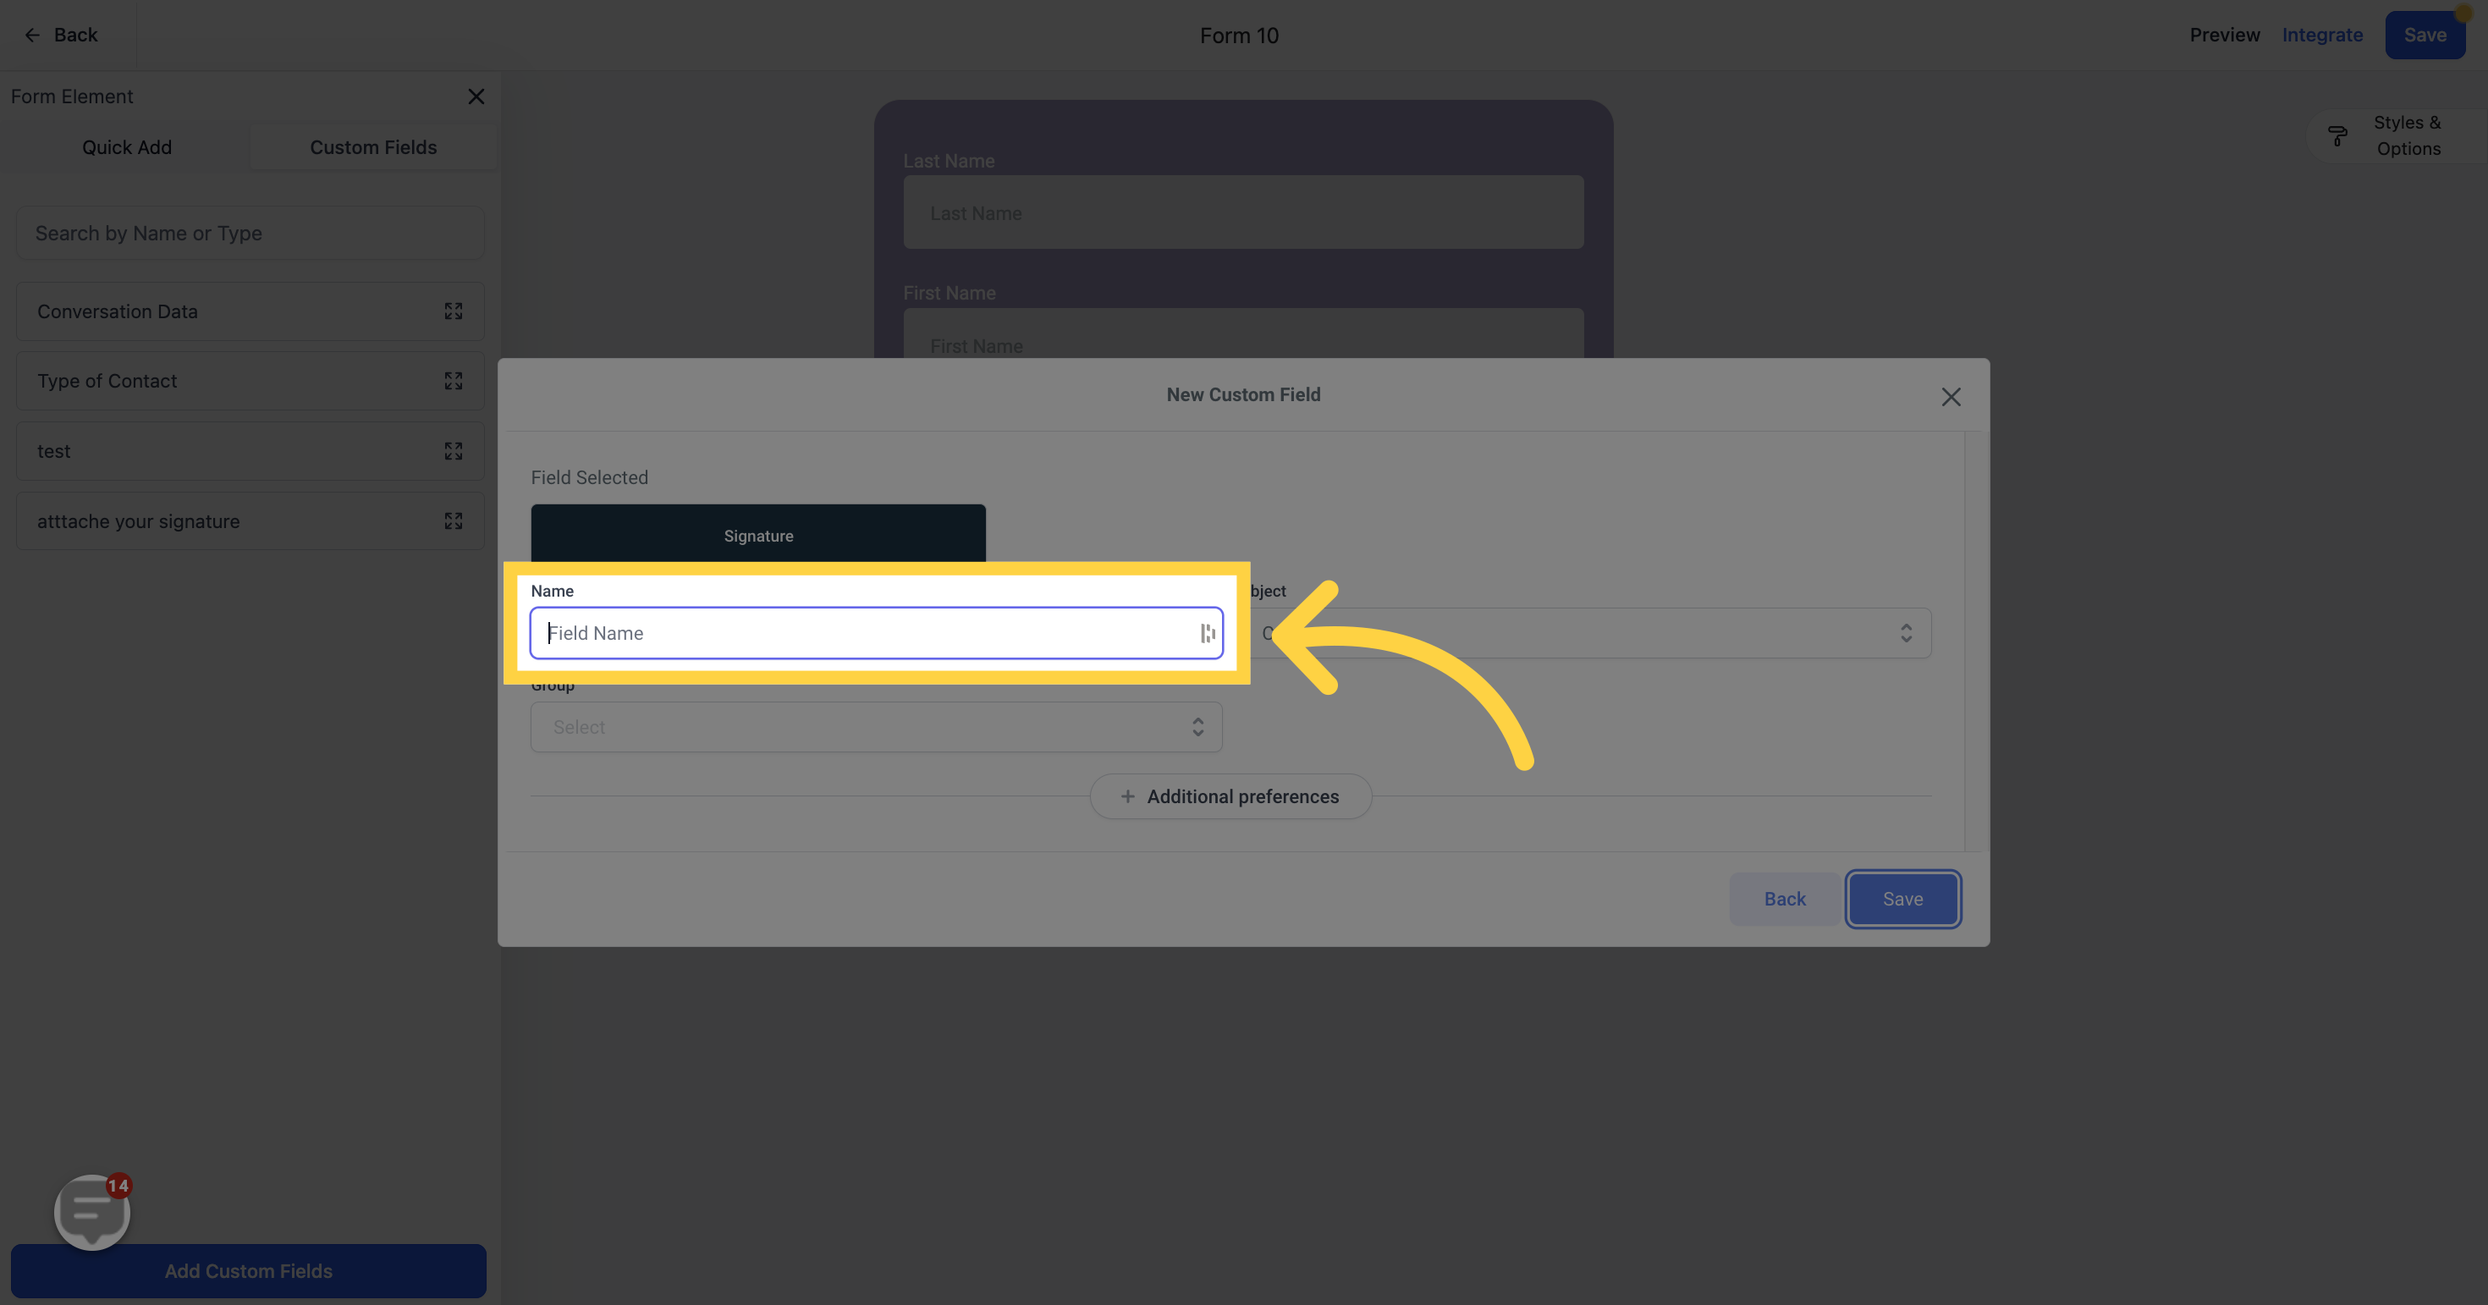2488x1305 pixels.
Task: Click the close icon on Form Element panel
Action: pyautogui.click(x=476, y=96)
